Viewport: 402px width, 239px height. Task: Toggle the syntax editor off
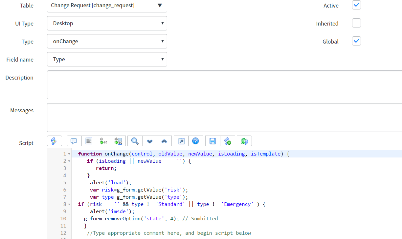tap(54, 141)
